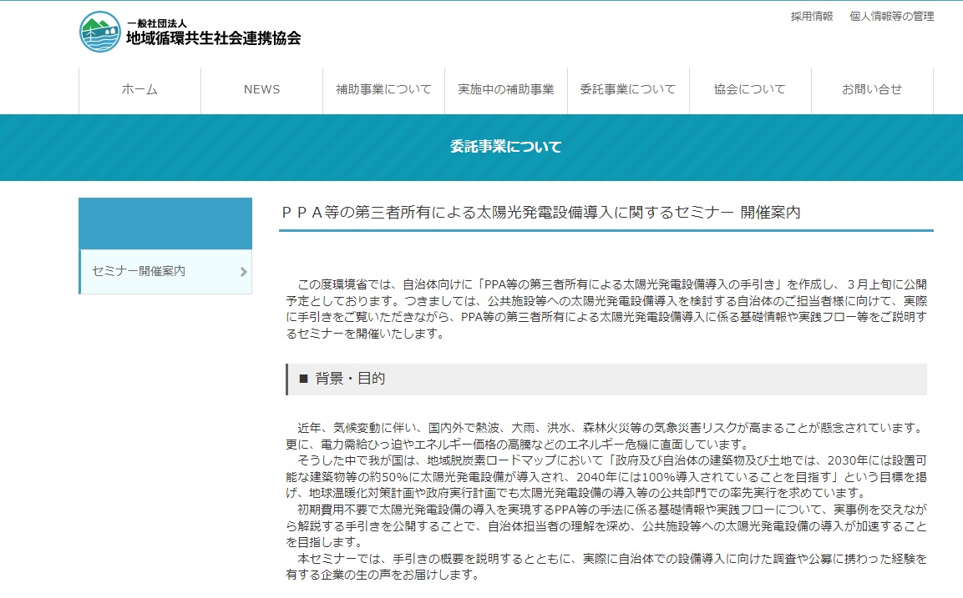Click the chevron beside セミナー開催案内
This screenshot has width=963, height=598.
pos(244,272)
